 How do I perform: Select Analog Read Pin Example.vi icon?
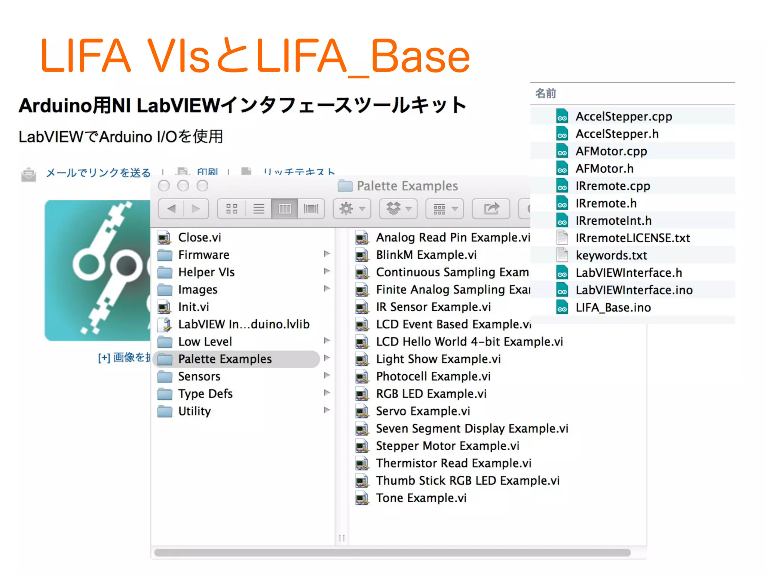(362, 238)
